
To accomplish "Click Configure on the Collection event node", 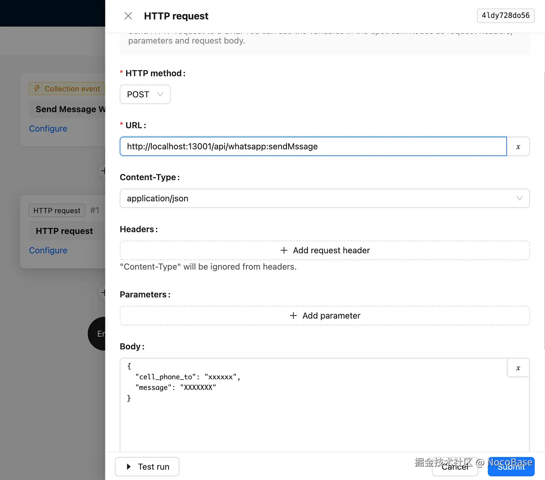I will click(48, 128).
